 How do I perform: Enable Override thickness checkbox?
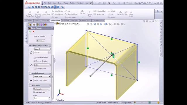(34, 58)
